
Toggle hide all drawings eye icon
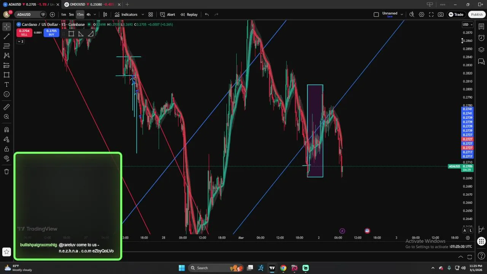pyautogui.click(x=6, y=158)
